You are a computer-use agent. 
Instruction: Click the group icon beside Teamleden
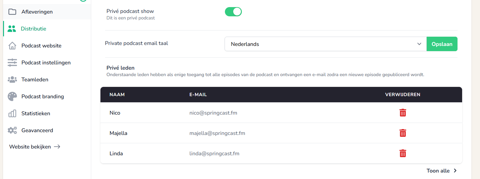(12, 79)
